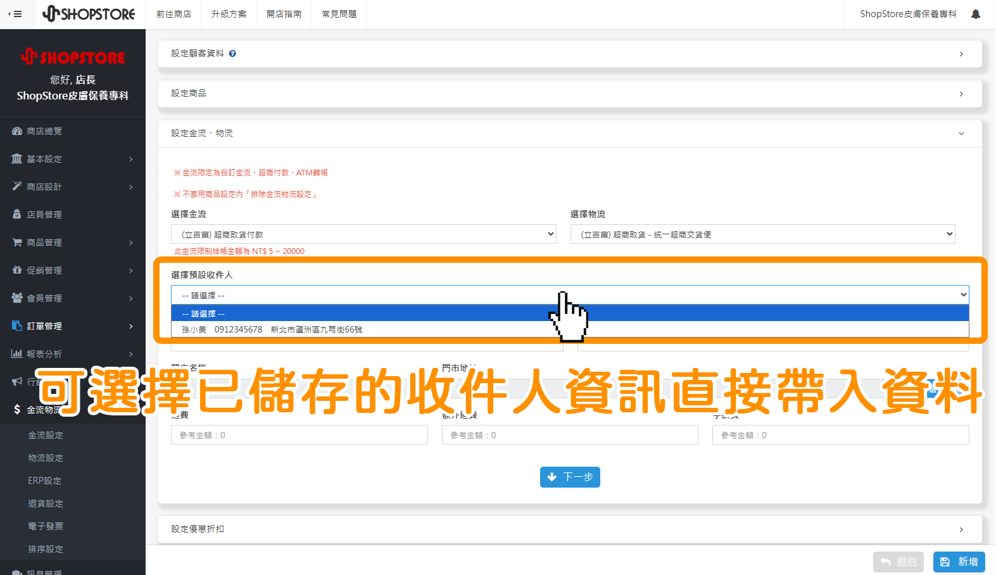Click the red SHOPSTORE sidebar logo

click(73, 57)
